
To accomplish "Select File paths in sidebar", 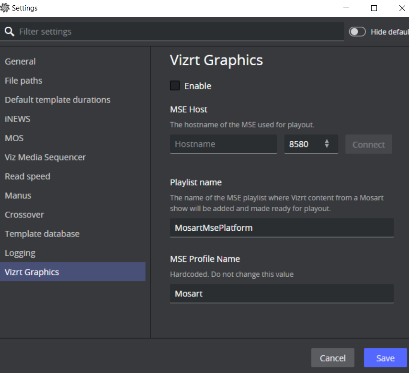I will (23, 80).
